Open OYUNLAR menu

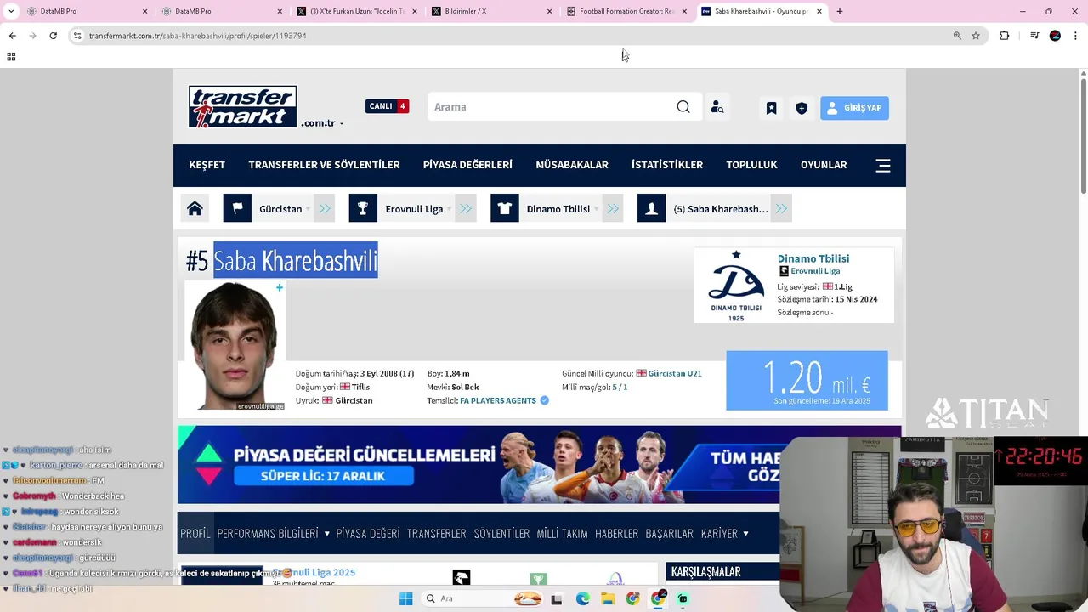[x=824, y=165]
